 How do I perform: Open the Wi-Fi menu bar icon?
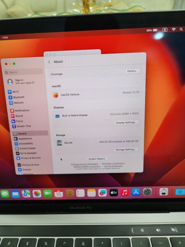pyautogui.click(x=174, y=29)
